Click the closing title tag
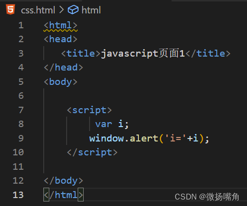Image resolution: width=247 pixels, height=206 pixels. point(208,54)
